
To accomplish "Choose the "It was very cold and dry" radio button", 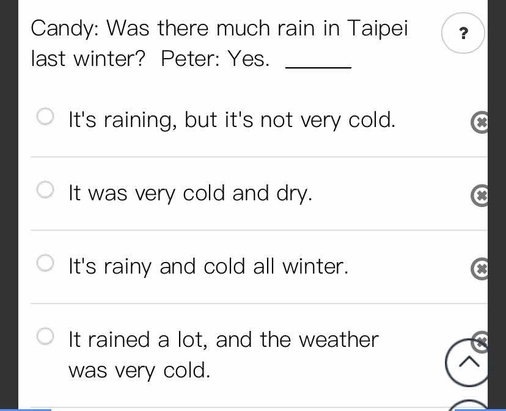I will (x=45, y=189).
